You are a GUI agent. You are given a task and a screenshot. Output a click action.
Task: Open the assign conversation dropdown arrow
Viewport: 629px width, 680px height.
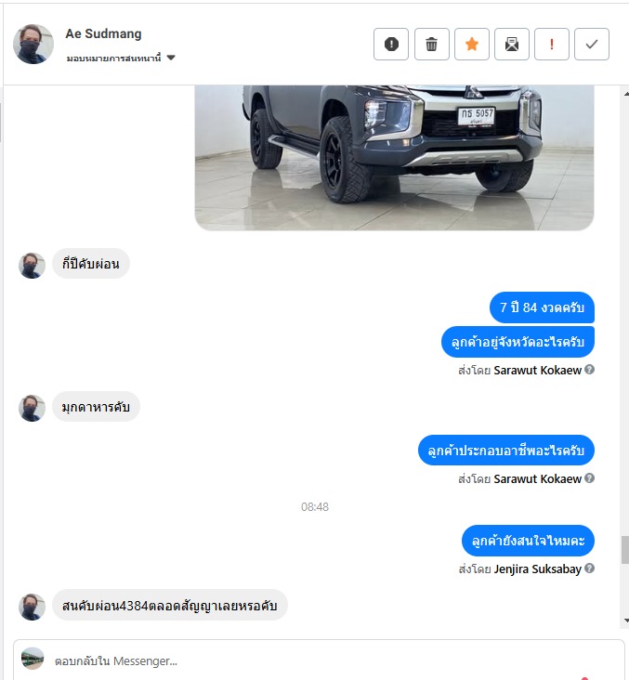pyautogui.click(x=171, y=58)
